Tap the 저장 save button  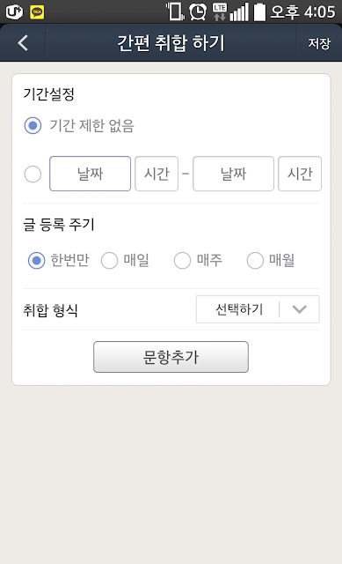click(x=319, y=43)
